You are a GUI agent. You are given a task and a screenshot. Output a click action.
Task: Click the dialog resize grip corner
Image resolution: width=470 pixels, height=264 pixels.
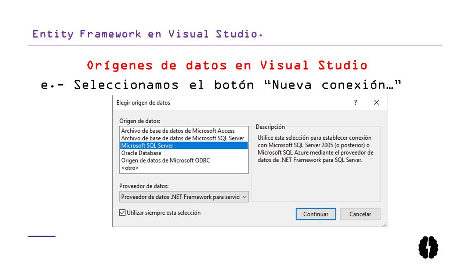[385, 224]
